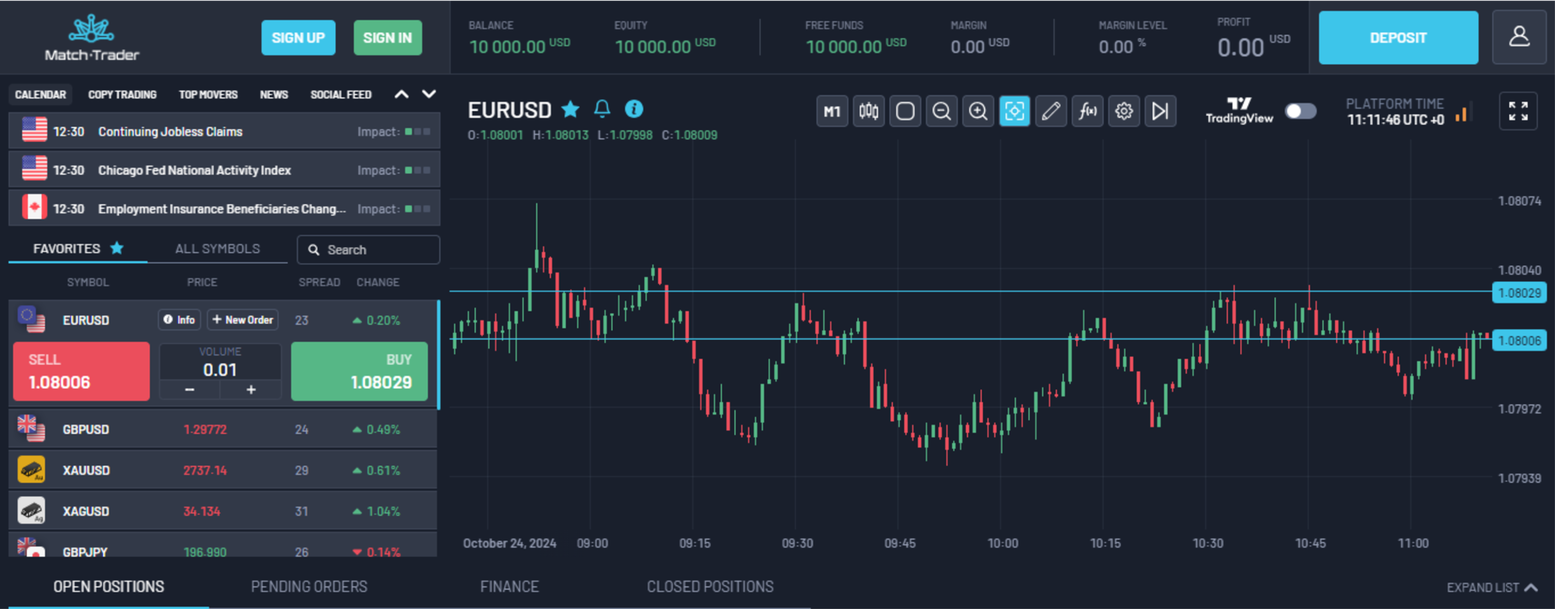Open Continuing Jobless Claims event
The width and height of the screenshot is (1555, 609).
(x=225, y=131)
